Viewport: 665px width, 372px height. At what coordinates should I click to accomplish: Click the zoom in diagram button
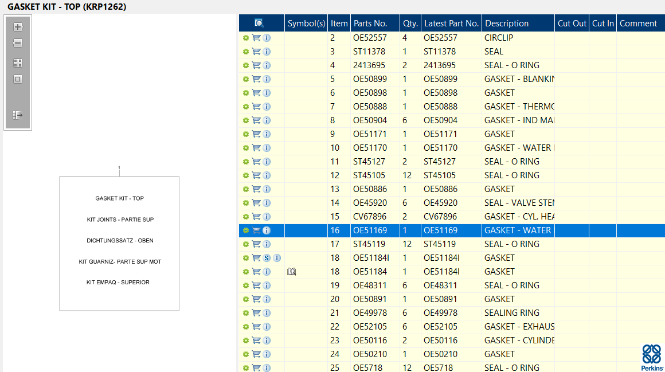(x=18, y=27)
